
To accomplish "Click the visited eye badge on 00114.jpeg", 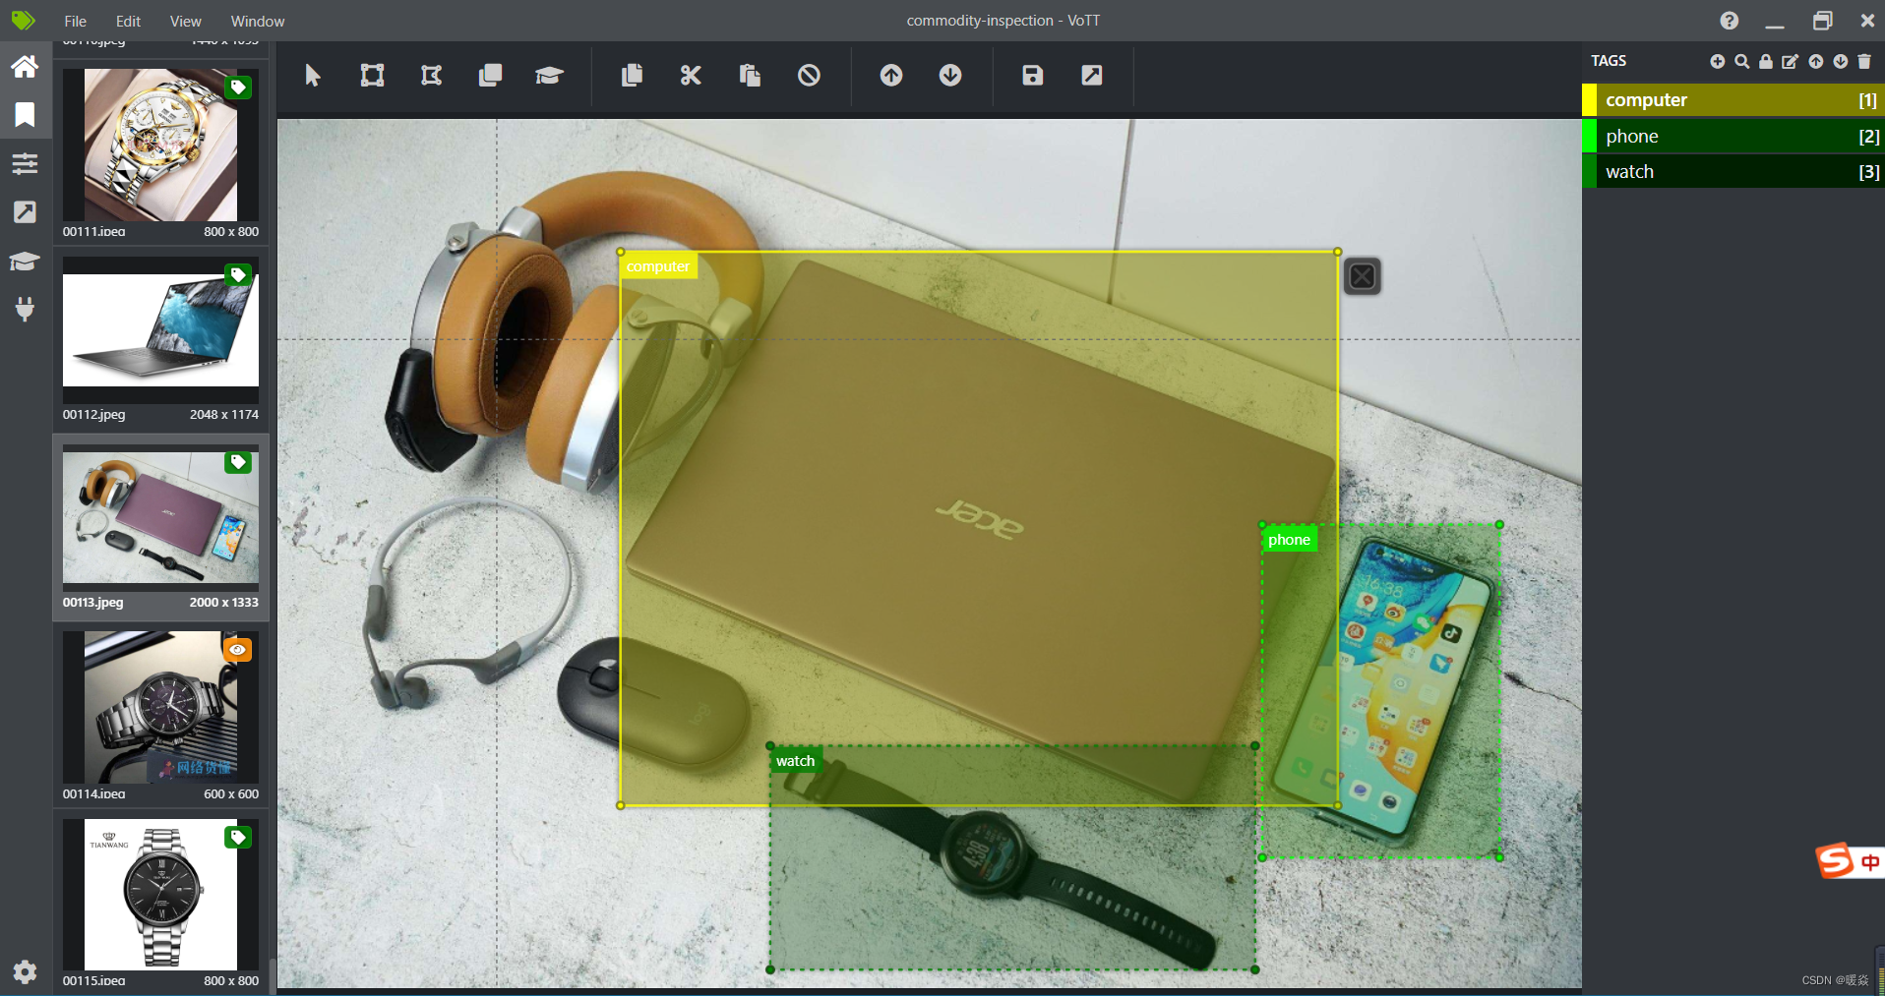I will (238, 650).
